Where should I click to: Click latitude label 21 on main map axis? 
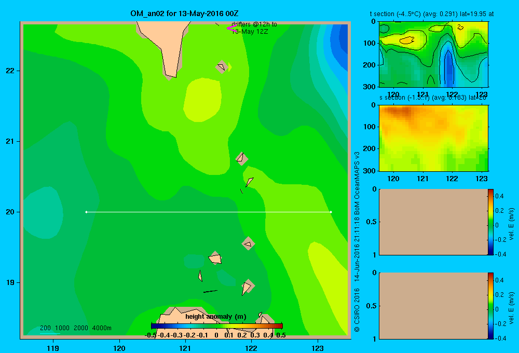(x=10, y=141)
